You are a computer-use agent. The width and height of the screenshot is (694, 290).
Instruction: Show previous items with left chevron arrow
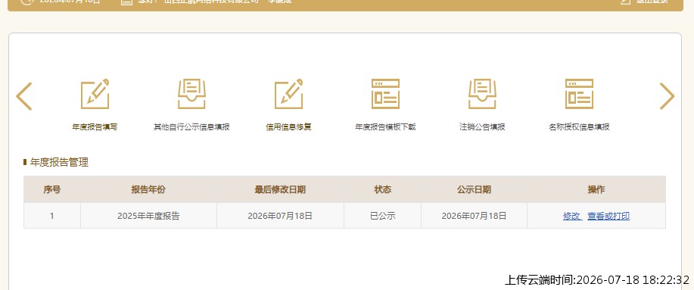(x=24, y=96)
